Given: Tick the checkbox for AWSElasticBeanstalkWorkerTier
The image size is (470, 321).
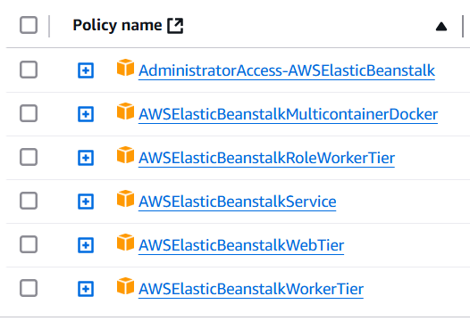Looking at the screenshot, I should [x=29, y=288].
